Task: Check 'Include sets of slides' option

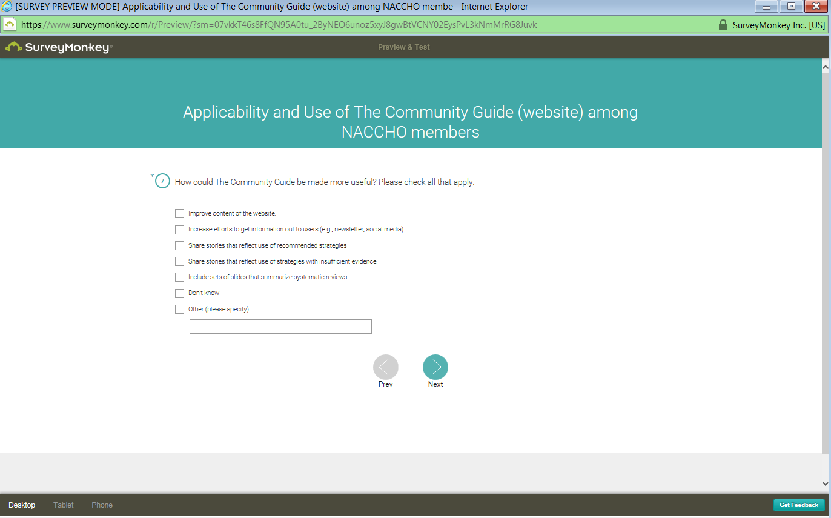Action: (x=179, y=277)
